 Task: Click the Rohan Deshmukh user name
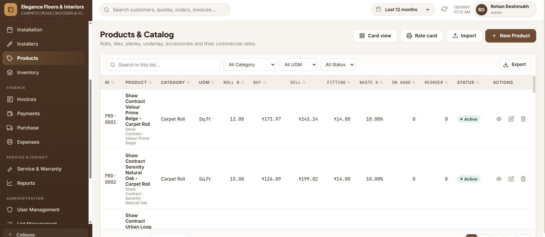pos(510,6)
